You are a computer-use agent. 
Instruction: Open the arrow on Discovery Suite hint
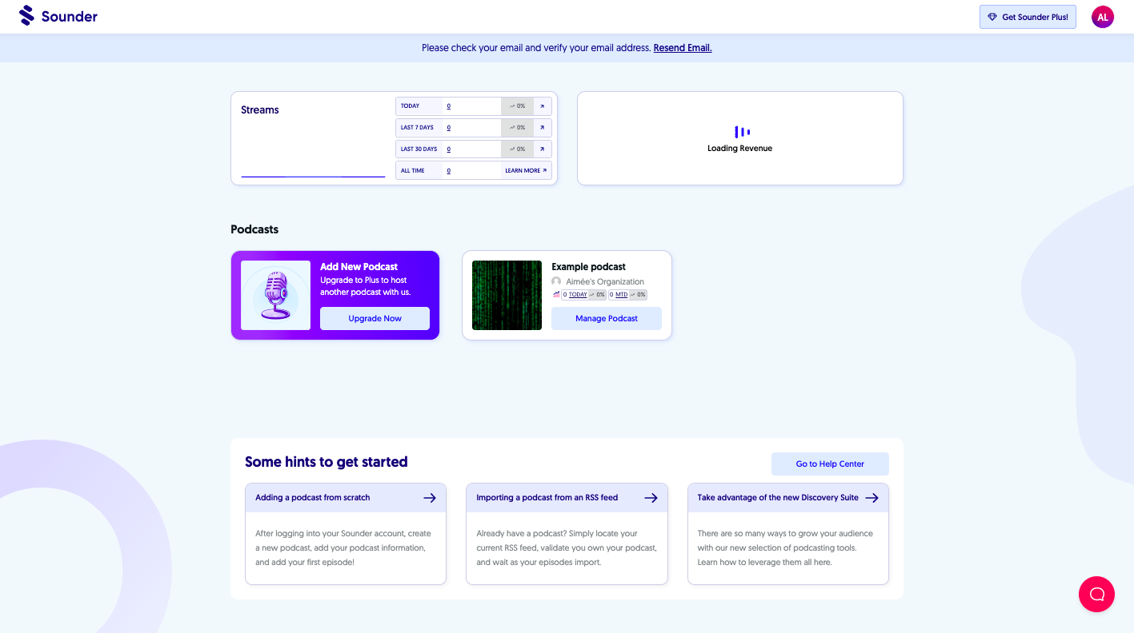873,497
